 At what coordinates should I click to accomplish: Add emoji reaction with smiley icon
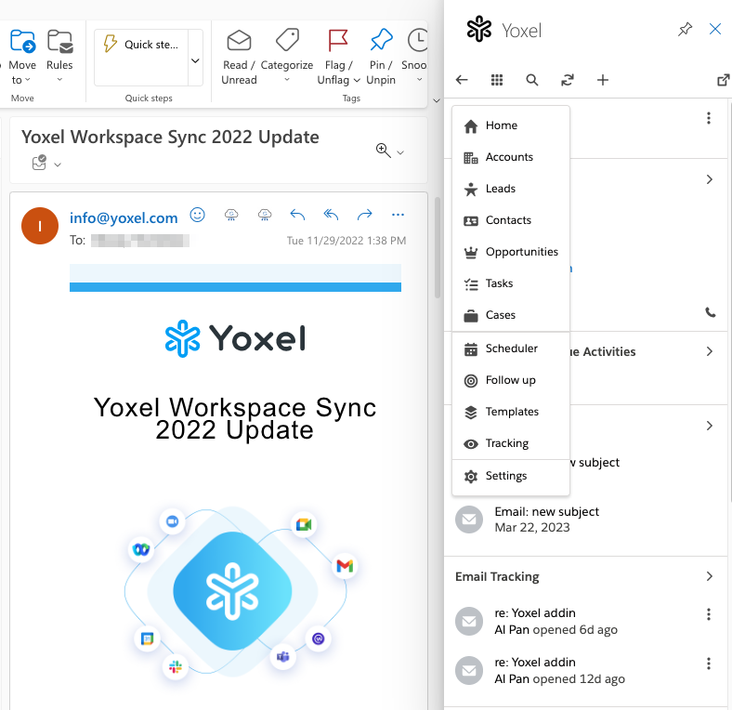(x=198, y=215)
